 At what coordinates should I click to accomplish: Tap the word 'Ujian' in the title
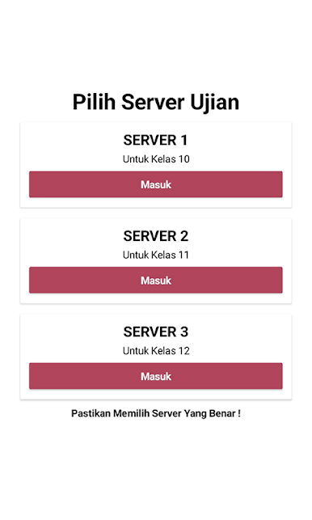click(214, 103)
